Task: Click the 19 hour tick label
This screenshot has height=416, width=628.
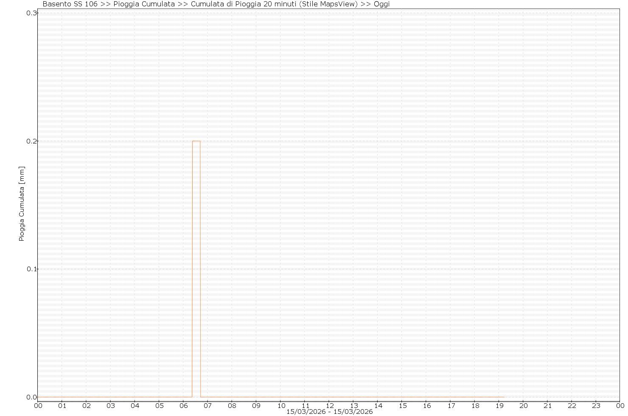Action: 499,405
